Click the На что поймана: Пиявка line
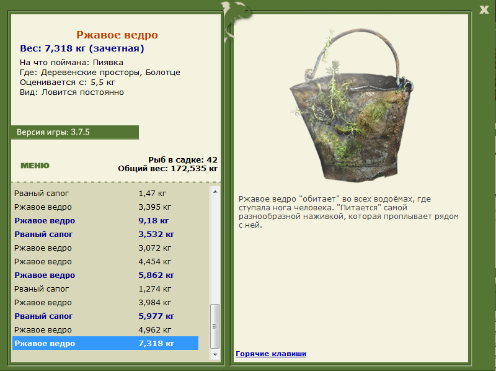The height and width of the screenshot is (371, 496). coord(71,63)
